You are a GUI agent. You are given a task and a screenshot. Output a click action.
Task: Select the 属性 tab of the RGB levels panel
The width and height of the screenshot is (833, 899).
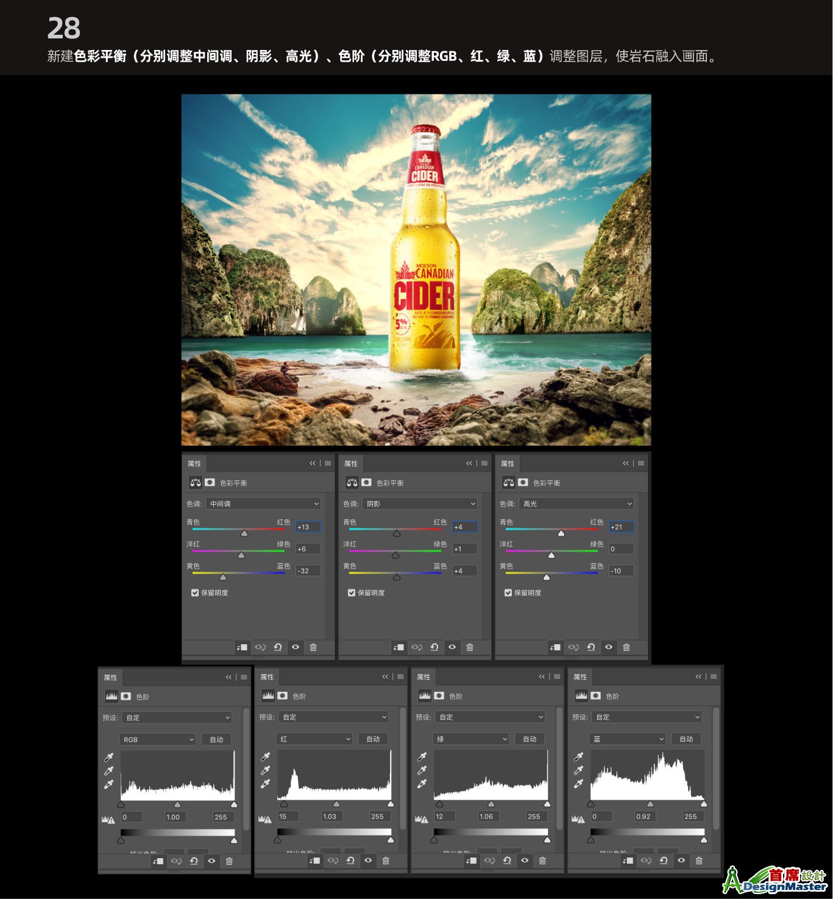pos(110,677)
